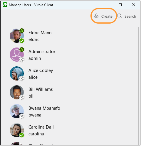Select the name Carolina Dali
The height and width of the screenshot is (146, 141).
[41, 127]
